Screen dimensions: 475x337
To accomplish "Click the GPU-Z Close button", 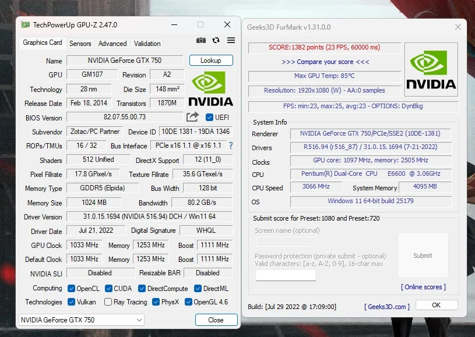I will [x=216, y=320].
